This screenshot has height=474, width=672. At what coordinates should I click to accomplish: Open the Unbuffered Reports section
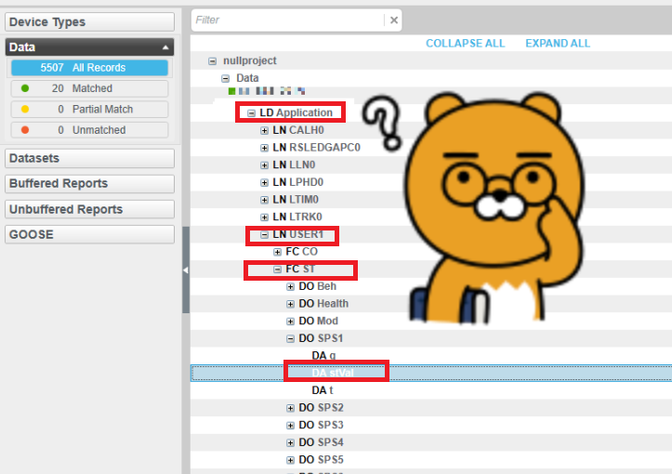pos(89,209)
